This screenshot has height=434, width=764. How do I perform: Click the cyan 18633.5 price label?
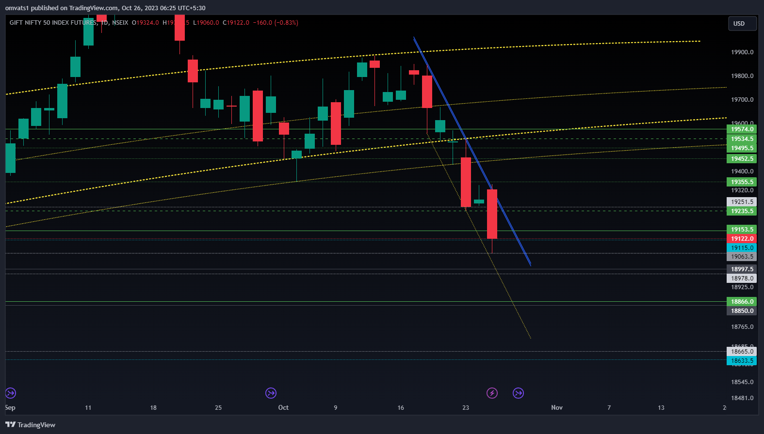tap(742, 361)
